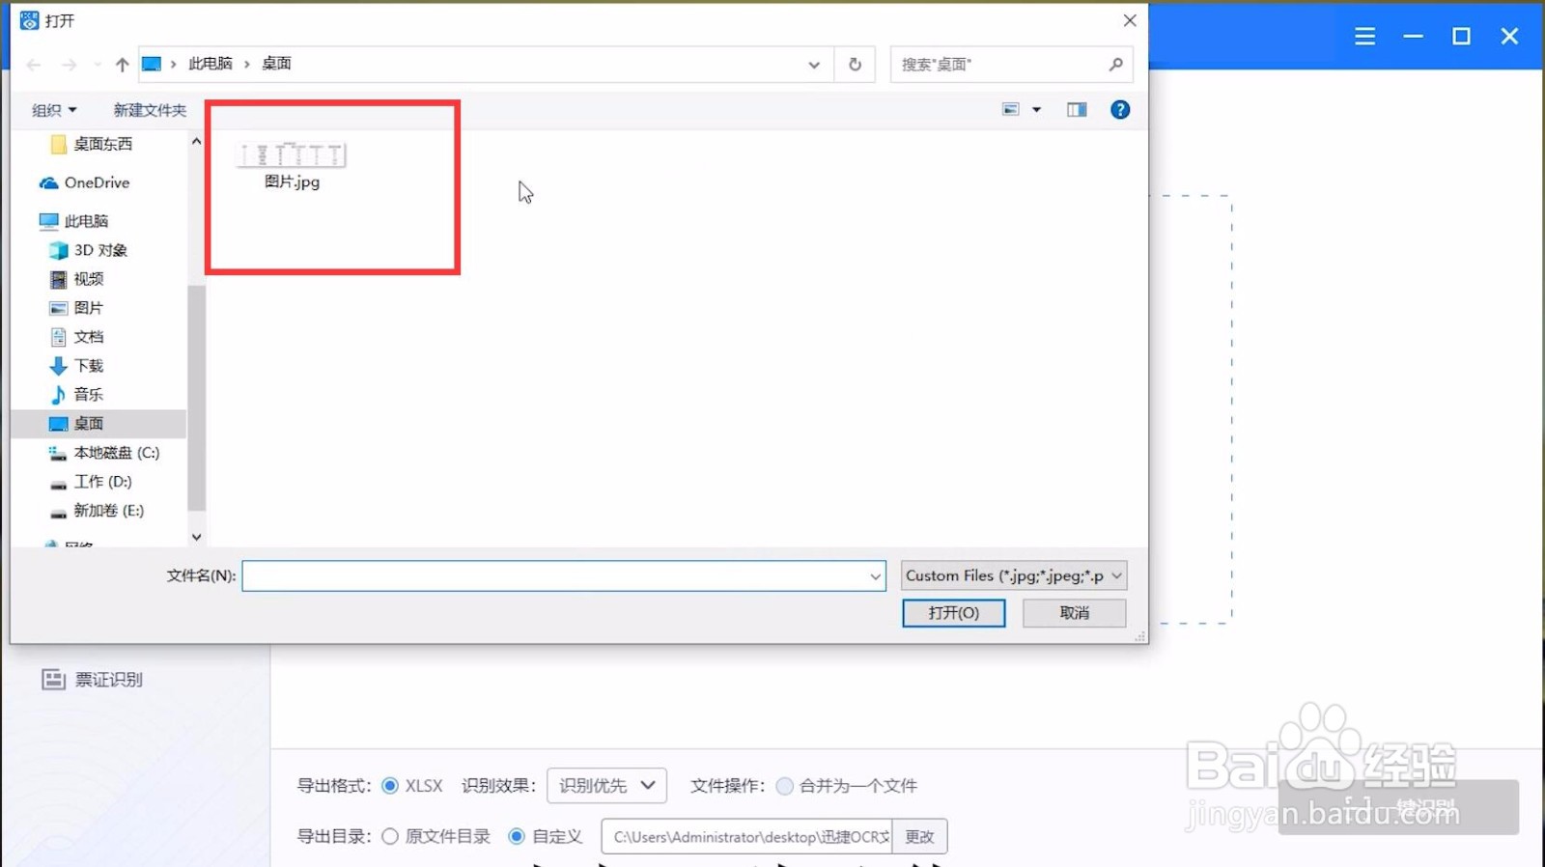
Task: Click the 打开(O) button
Action: coord(953,613)
